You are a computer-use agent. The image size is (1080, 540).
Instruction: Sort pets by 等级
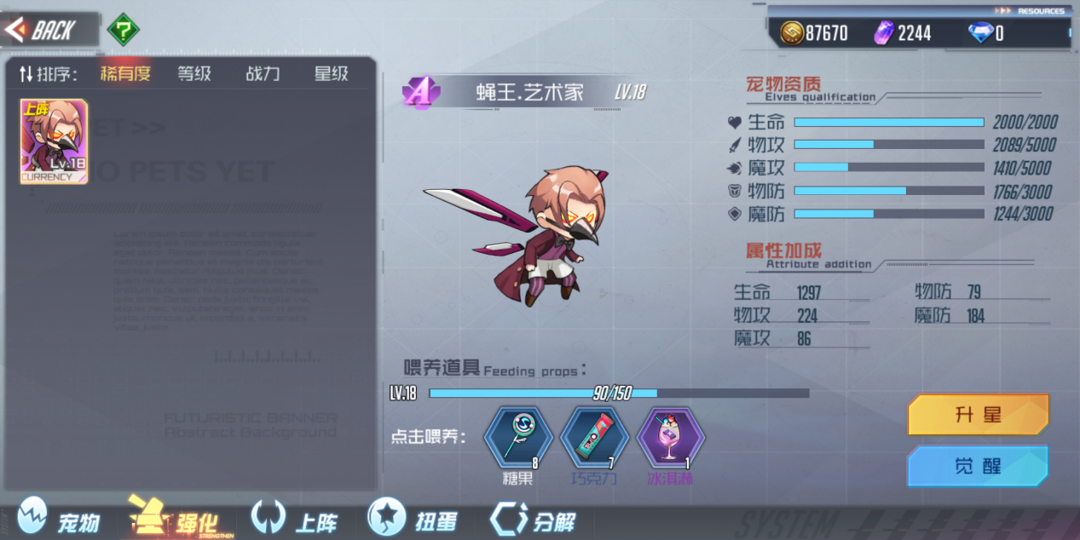coord(194,74)
